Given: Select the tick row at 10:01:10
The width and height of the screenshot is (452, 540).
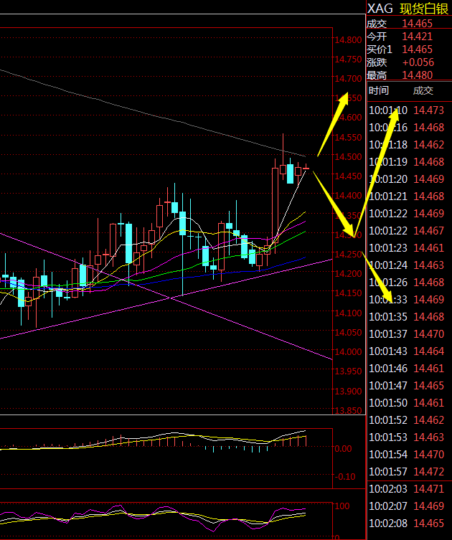Looking at the screenshot, I should 409,110.
